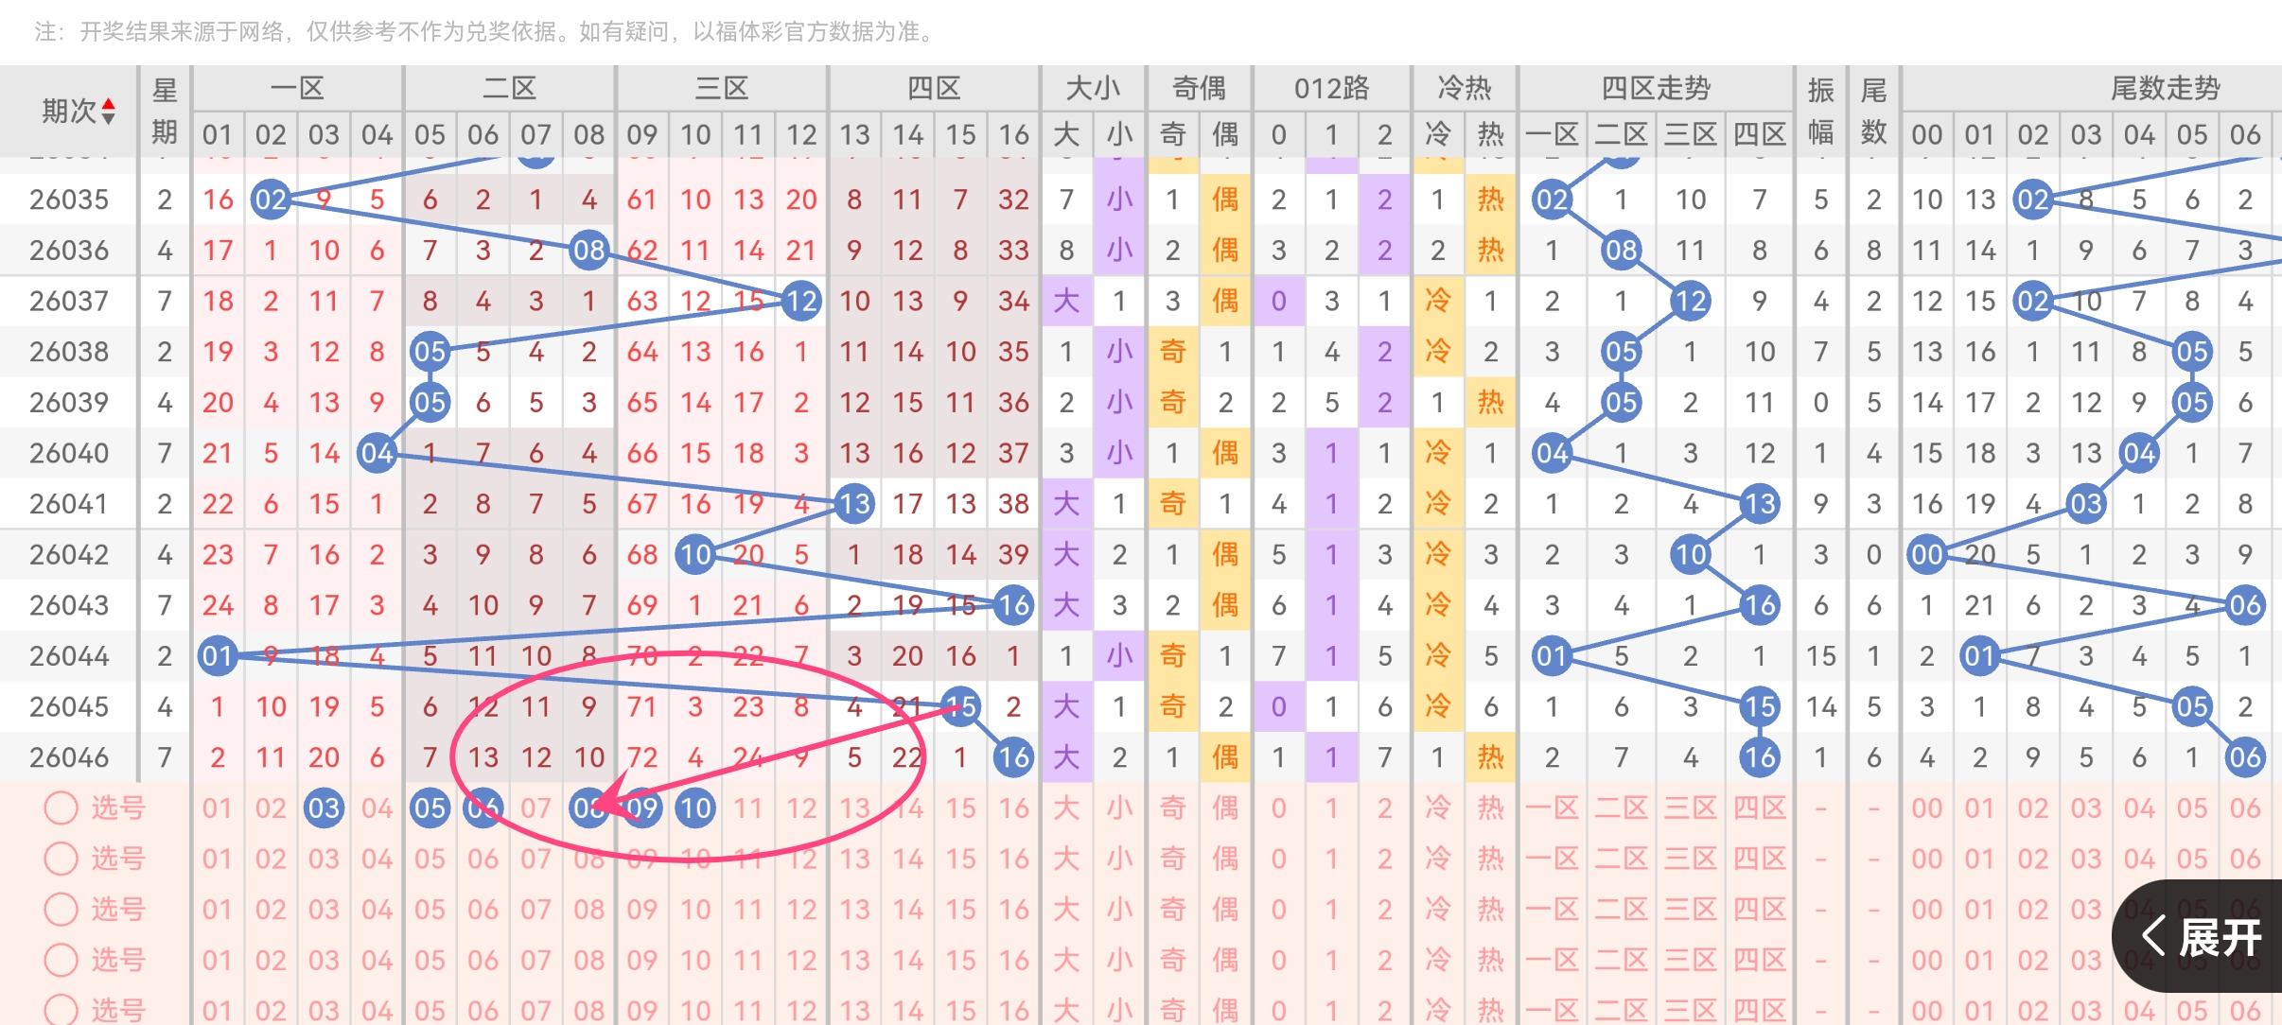Select the radio circle on the last 选号 row
The width and height of the screenshot is (2282, 1025).
tap(62, 1011)
